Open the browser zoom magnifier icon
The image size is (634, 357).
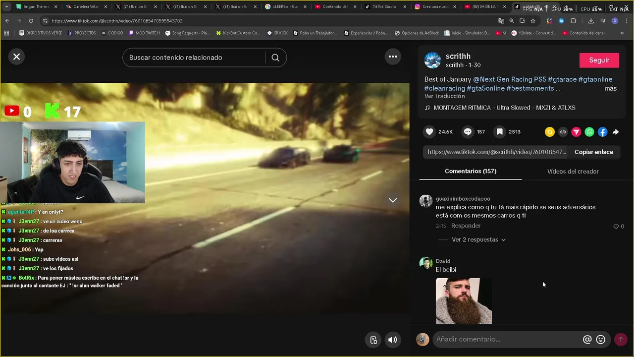click(512, 21)
